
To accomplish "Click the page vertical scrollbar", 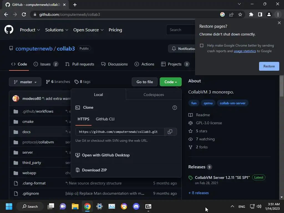I will click(x=282, y=86).
